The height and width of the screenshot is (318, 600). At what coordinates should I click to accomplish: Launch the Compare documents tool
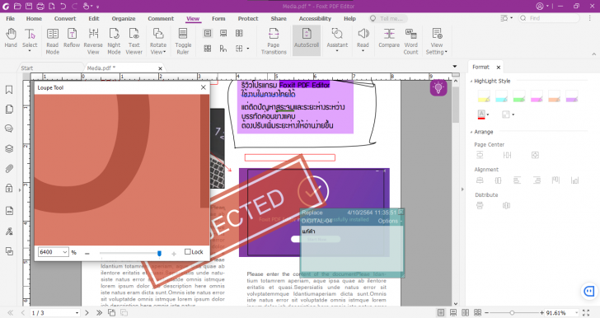389,38
